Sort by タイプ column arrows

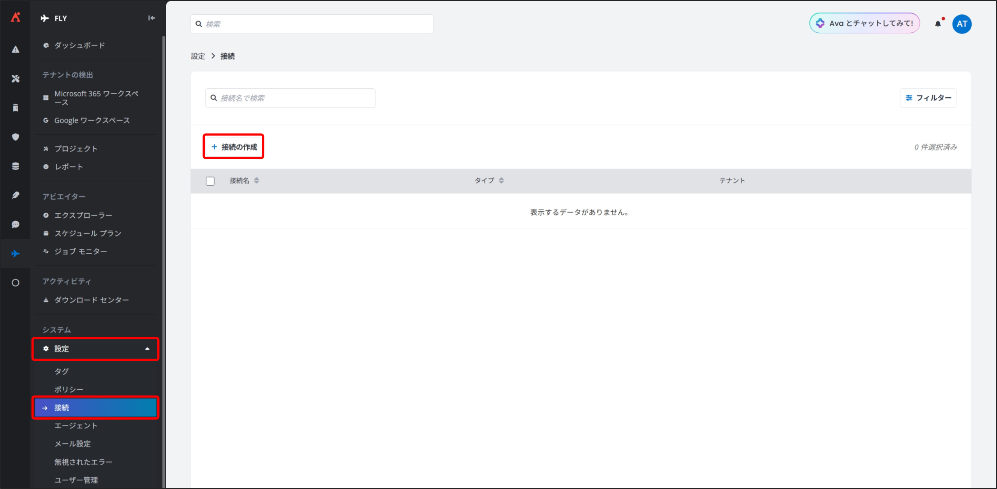coord(501,181)
